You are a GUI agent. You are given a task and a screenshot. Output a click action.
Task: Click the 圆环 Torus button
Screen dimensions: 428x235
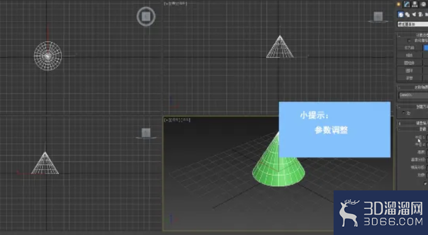click(410, 70)
